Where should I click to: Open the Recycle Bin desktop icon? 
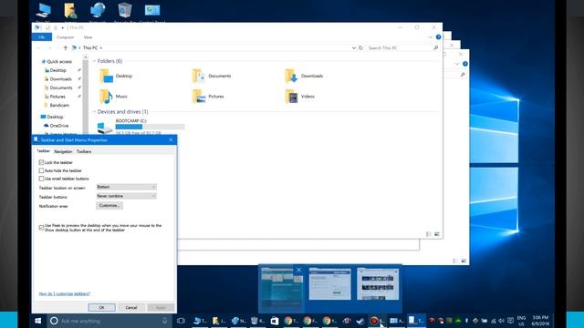point(125,10)
